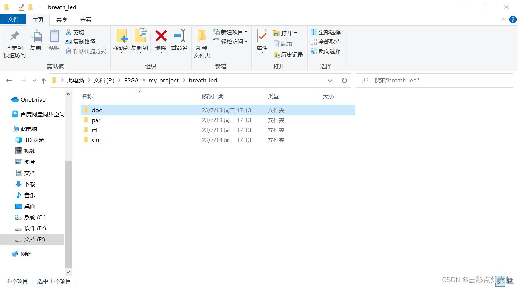The width and height of the screenshot is (518, 287).
Task: Collapse the ribbon with the chevron
Action: (x=503, y=20)
